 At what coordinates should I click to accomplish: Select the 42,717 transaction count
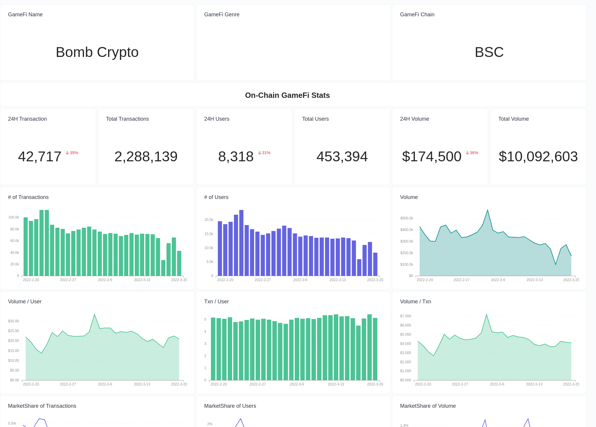(x=39, y=157)
